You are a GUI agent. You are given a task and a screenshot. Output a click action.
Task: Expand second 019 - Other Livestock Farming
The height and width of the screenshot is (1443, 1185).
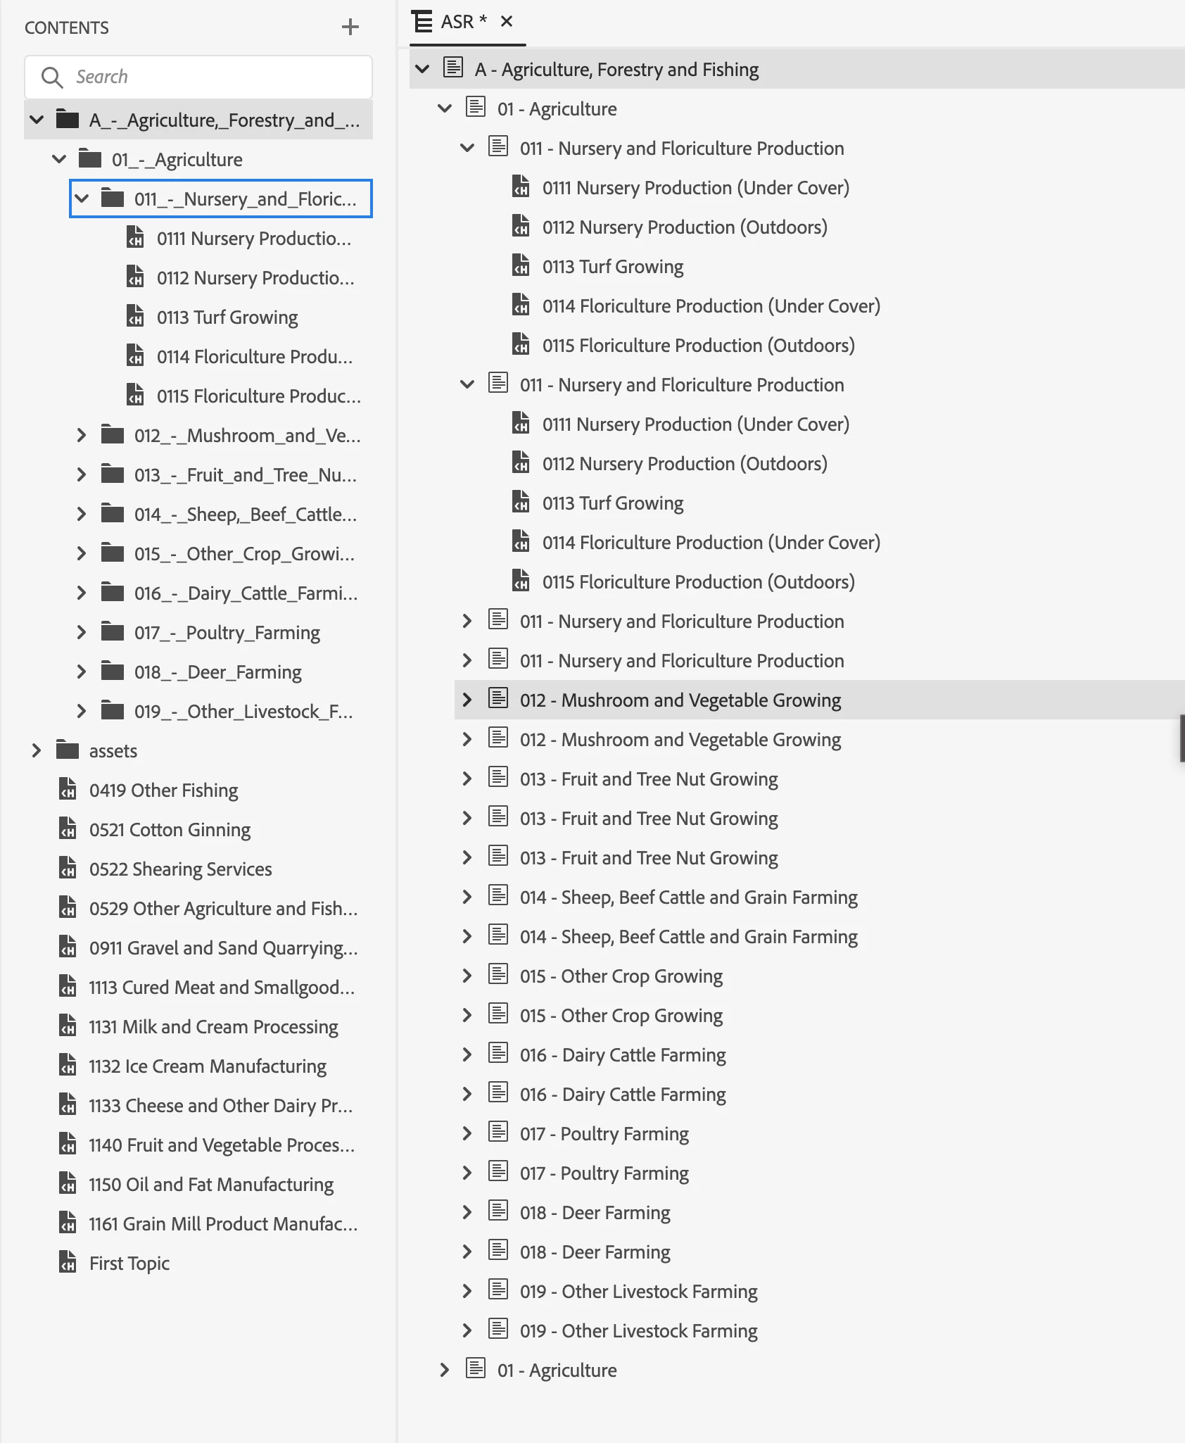467,1330
